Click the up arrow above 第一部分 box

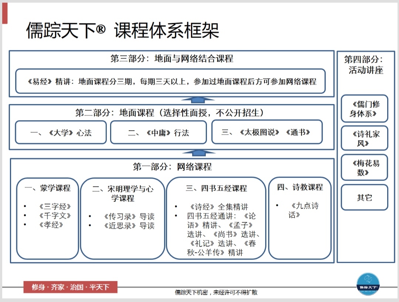(198, 153)
